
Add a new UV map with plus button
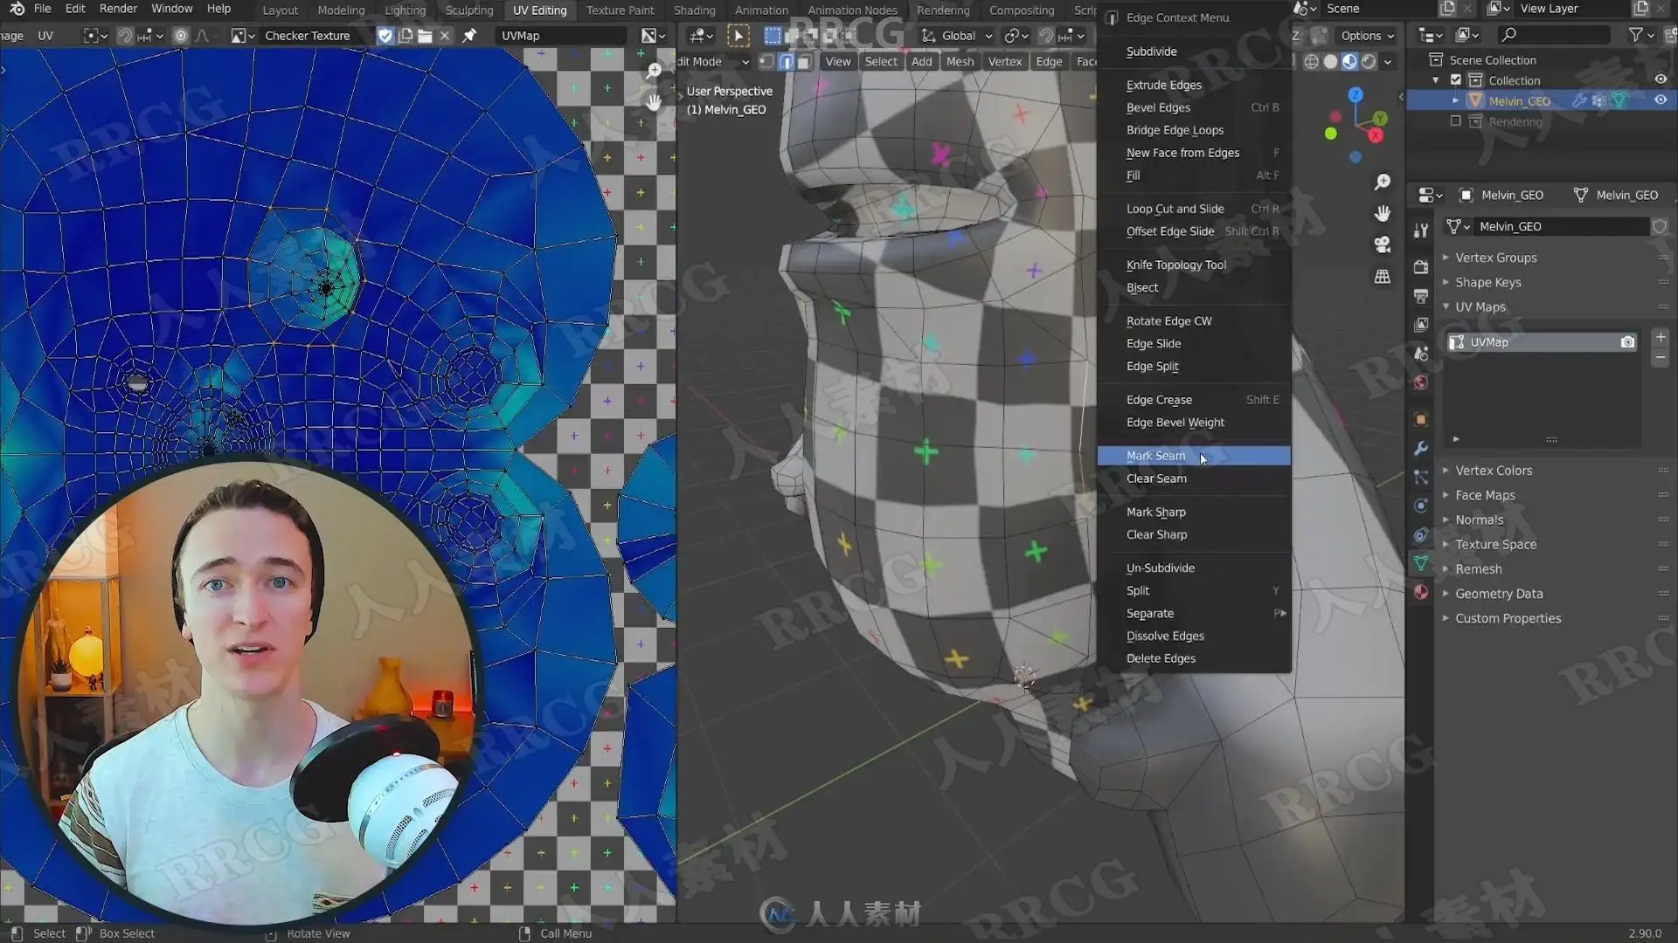tap(1661, 337)
